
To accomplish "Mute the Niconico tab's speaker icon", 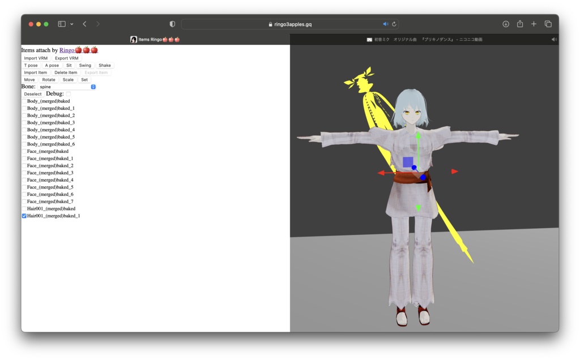I will [x=554, y=39].
